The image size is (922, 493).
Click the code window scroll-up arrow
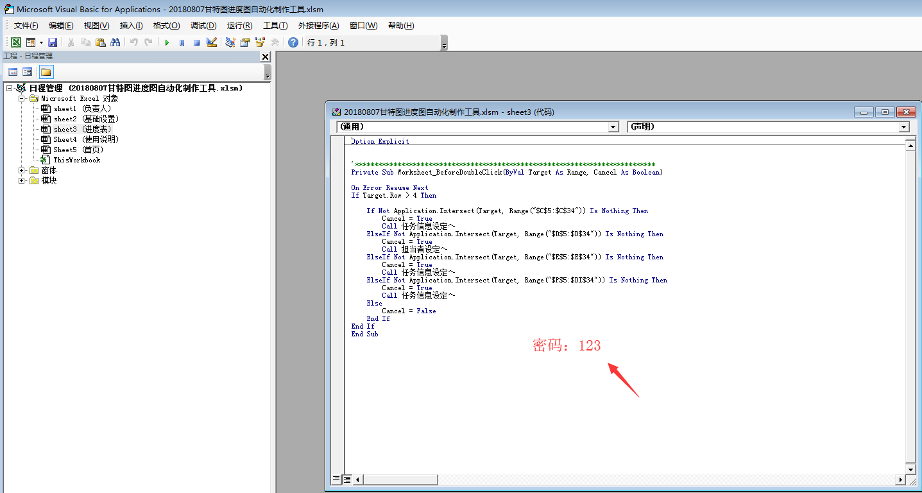[x=910, y=146]
